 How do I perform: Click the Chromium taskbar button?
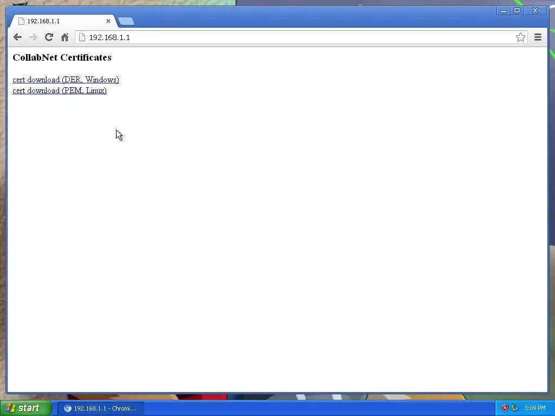pyautogui.click(x=101, y=408)
